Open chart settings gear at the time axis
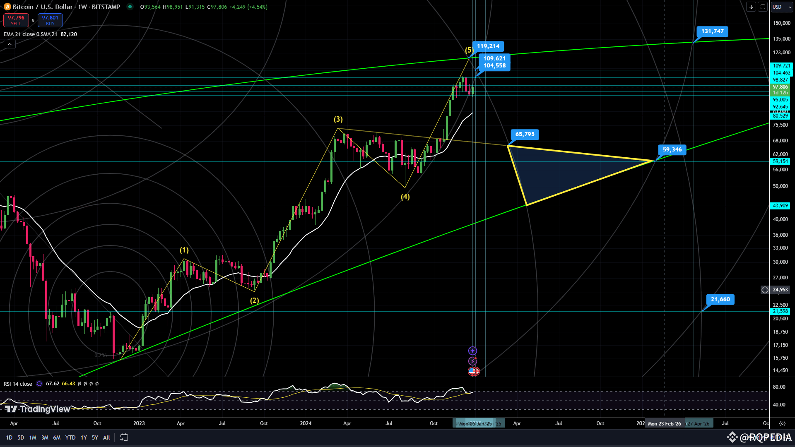 tap(782, 423)
